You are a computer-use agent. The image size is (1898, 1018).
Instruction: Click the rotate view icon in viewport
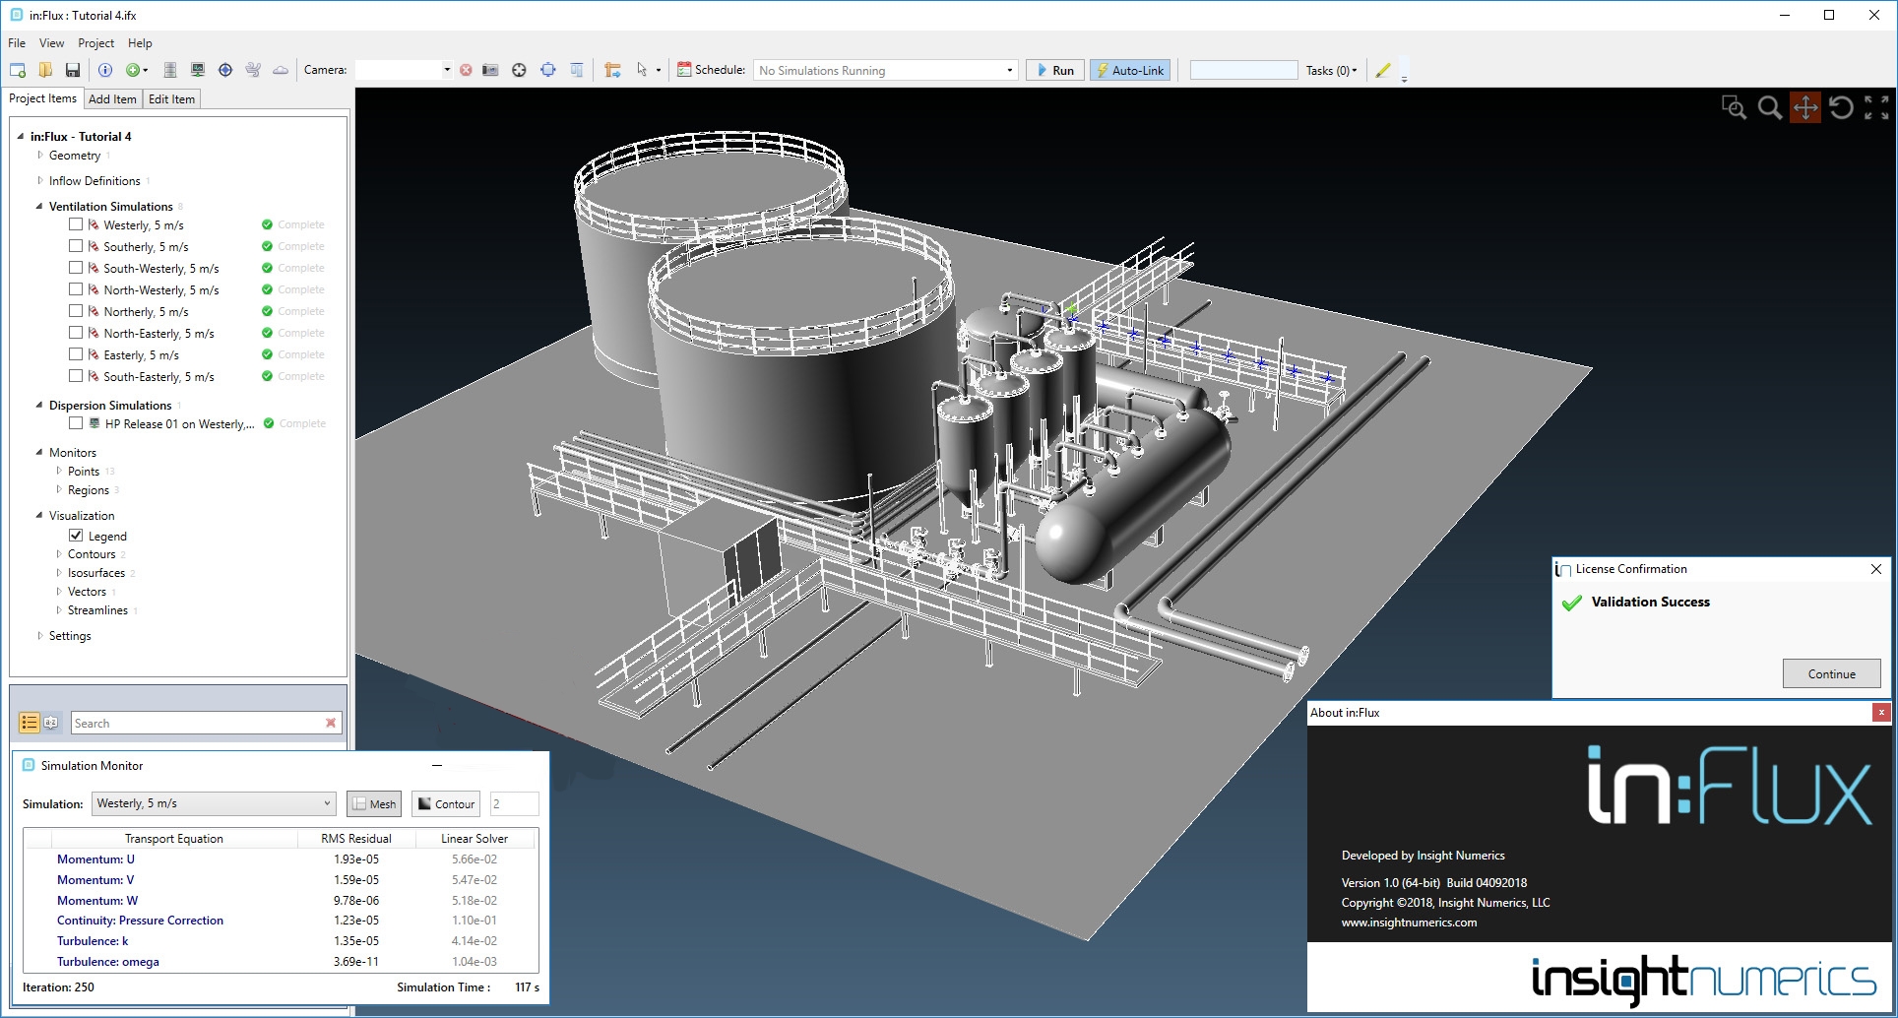point(1840,107)
